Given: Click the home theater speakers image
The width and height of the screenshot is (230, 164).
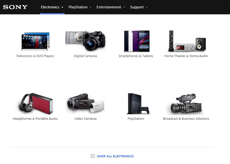Looking at the screenshot, I should coord(186,41).
